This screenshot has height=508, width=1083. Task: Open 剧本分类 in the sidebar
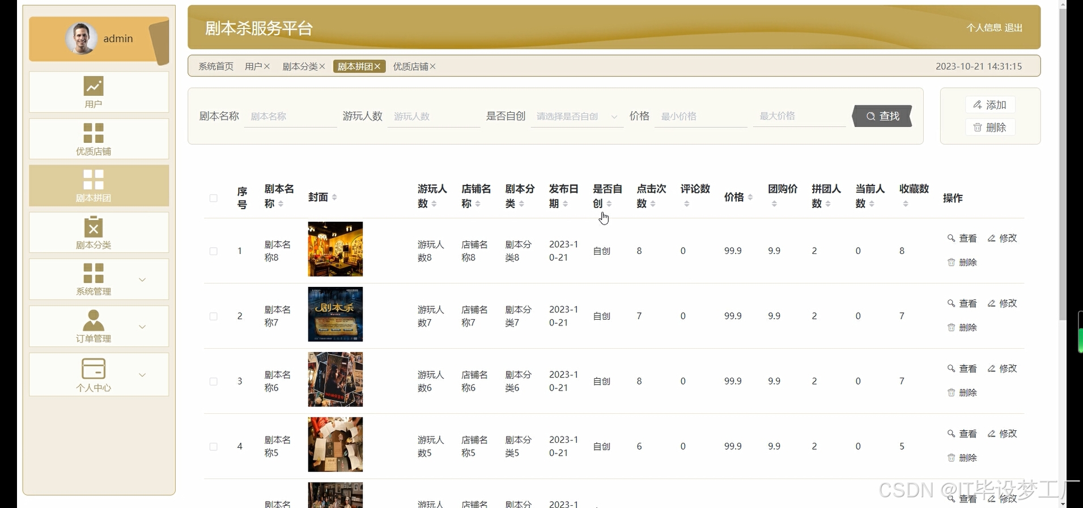(99, 232)
